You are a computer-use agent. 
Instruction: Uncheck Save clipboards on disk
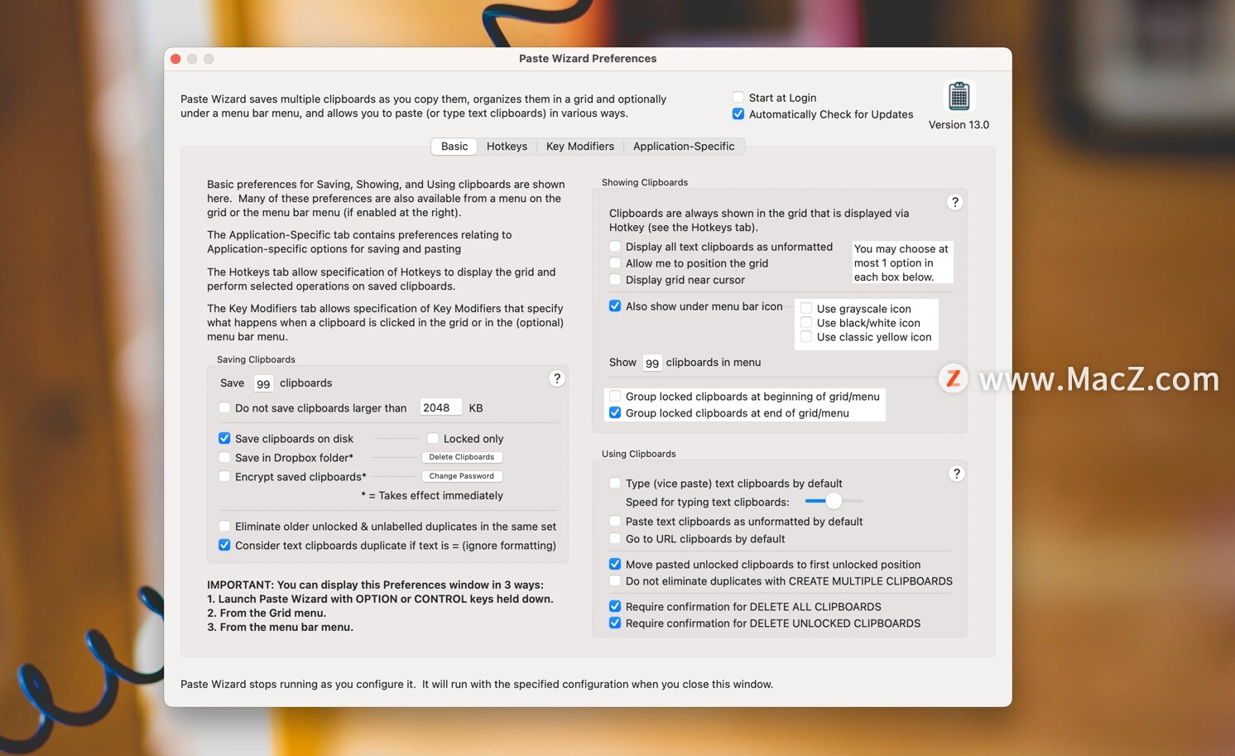224,438
